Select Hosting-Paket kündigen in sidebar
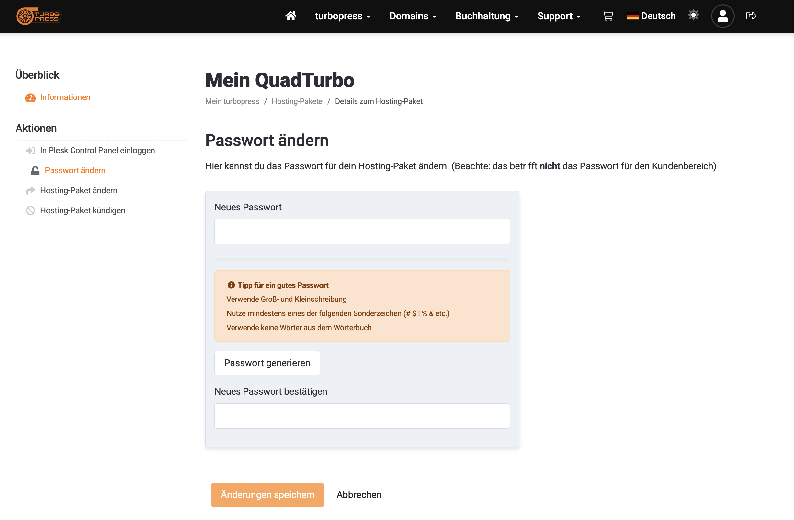The image size is (794, 520). [x=82, y=211]
